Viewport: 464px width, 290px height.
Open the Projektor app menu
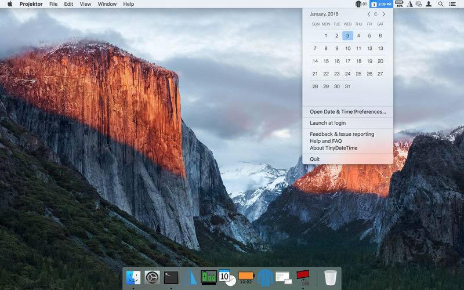pyautogui.click(x=31, y=4)
